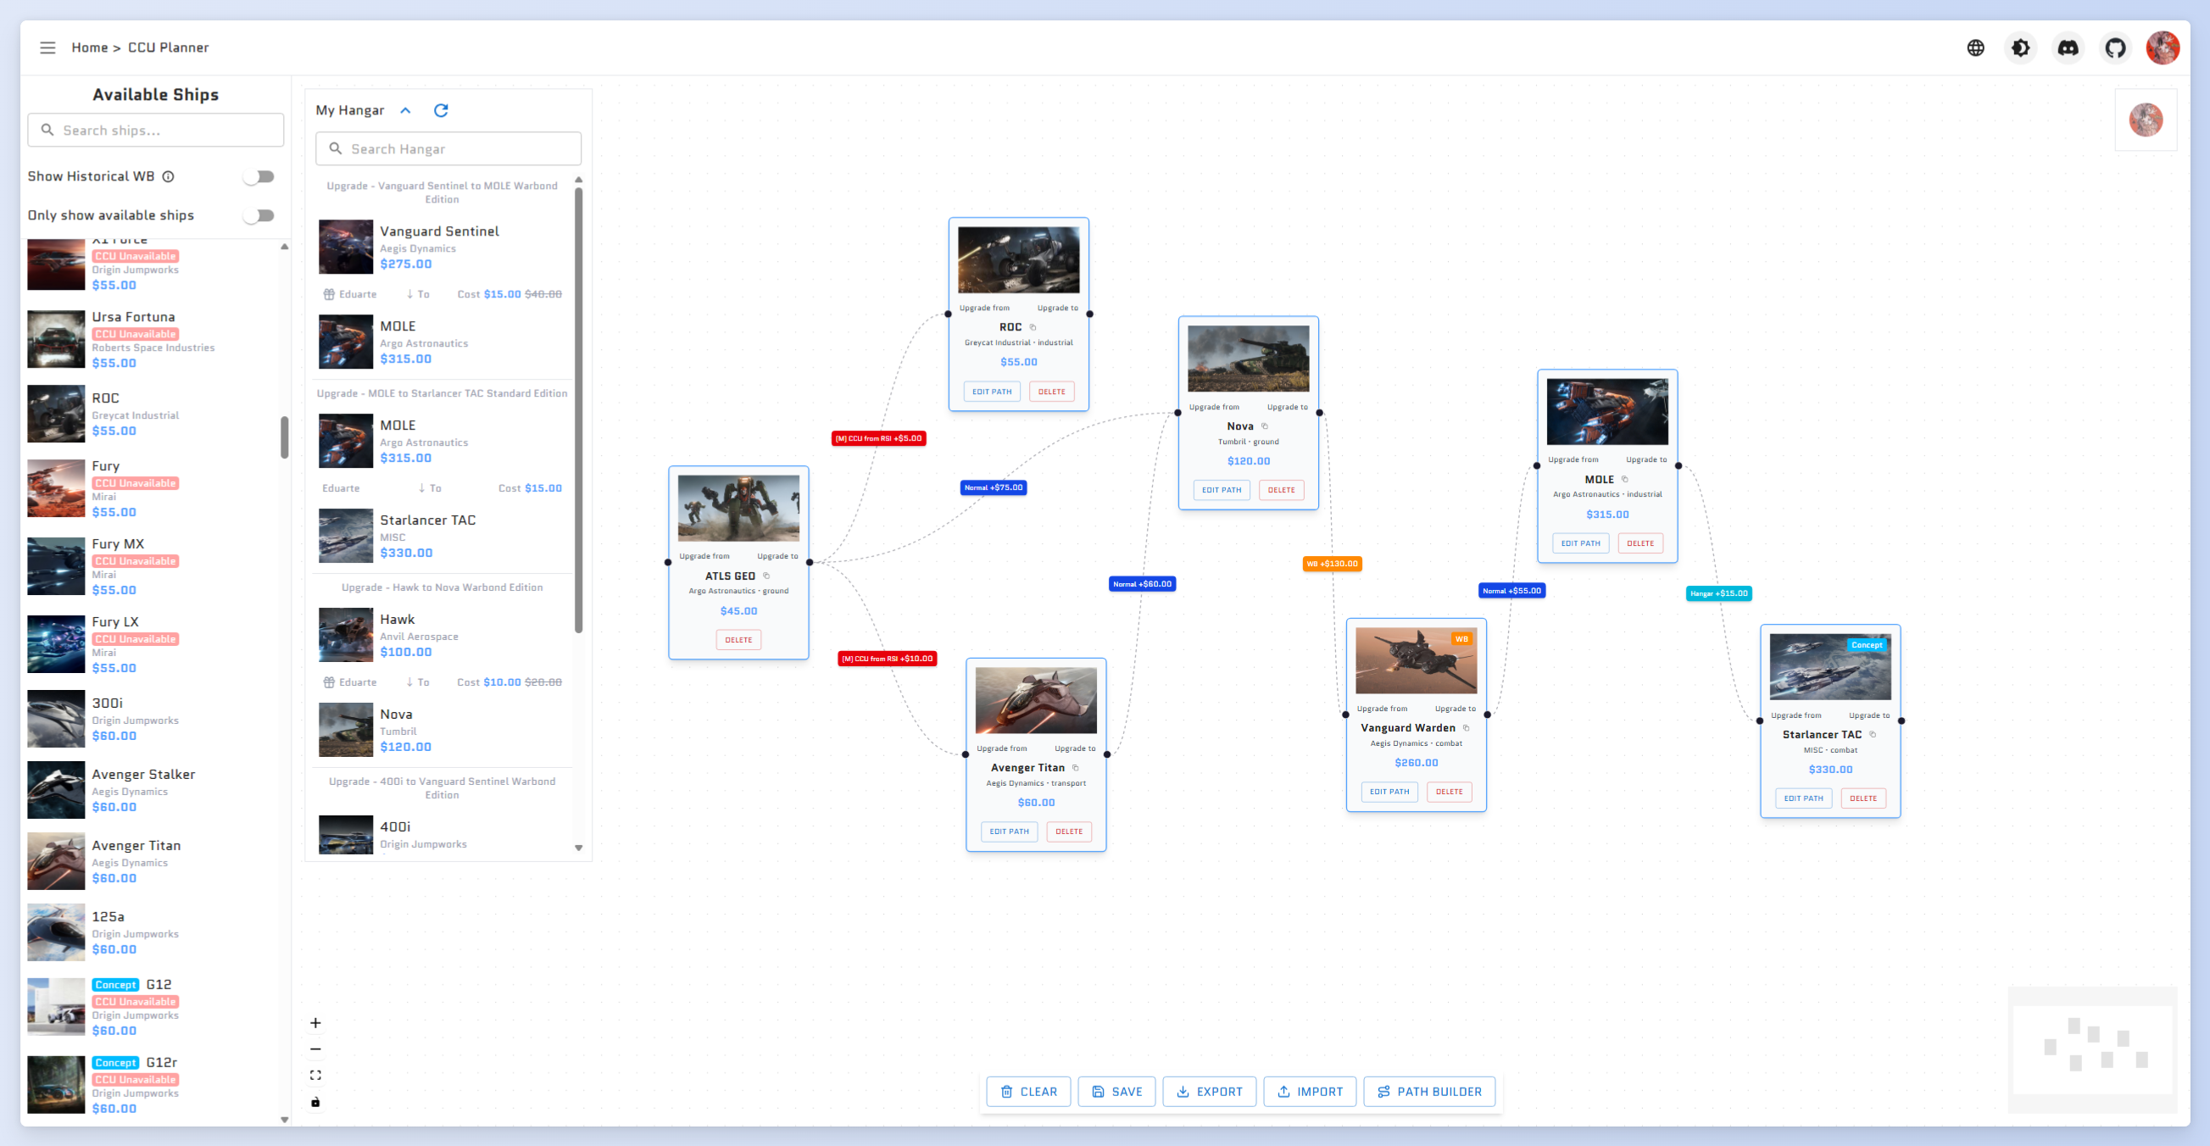The image size is (2210, 1146).
Task: Click the fit view icon
Action: 315,1075
